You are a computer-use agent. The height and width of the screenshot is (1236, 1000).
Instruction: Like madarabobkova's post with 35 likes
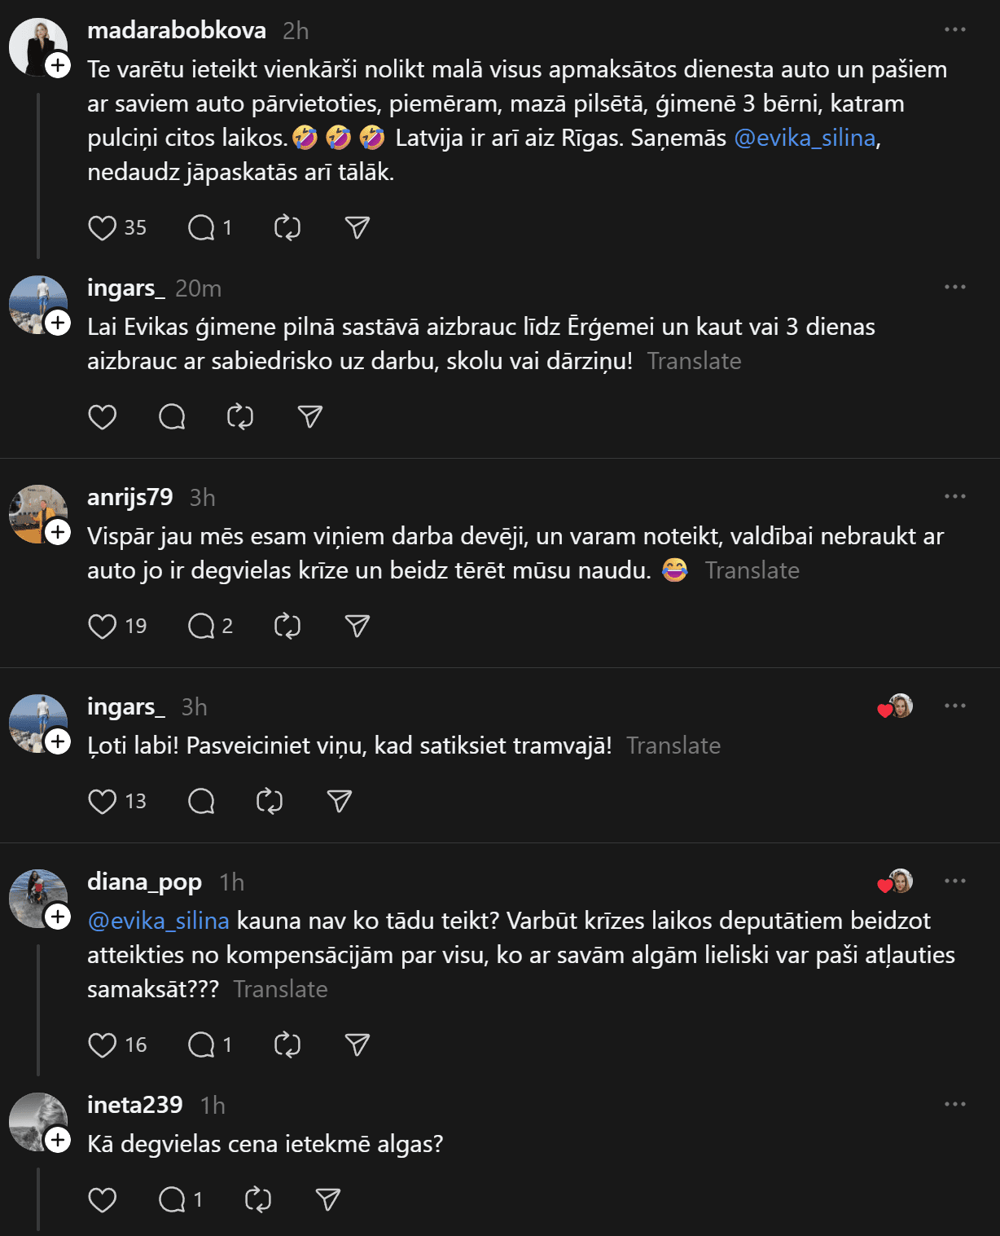(x=103, y=228)
